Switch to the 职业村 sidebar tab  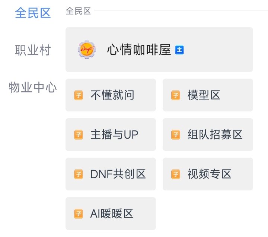pyautogui.click(x=33, y=50)
